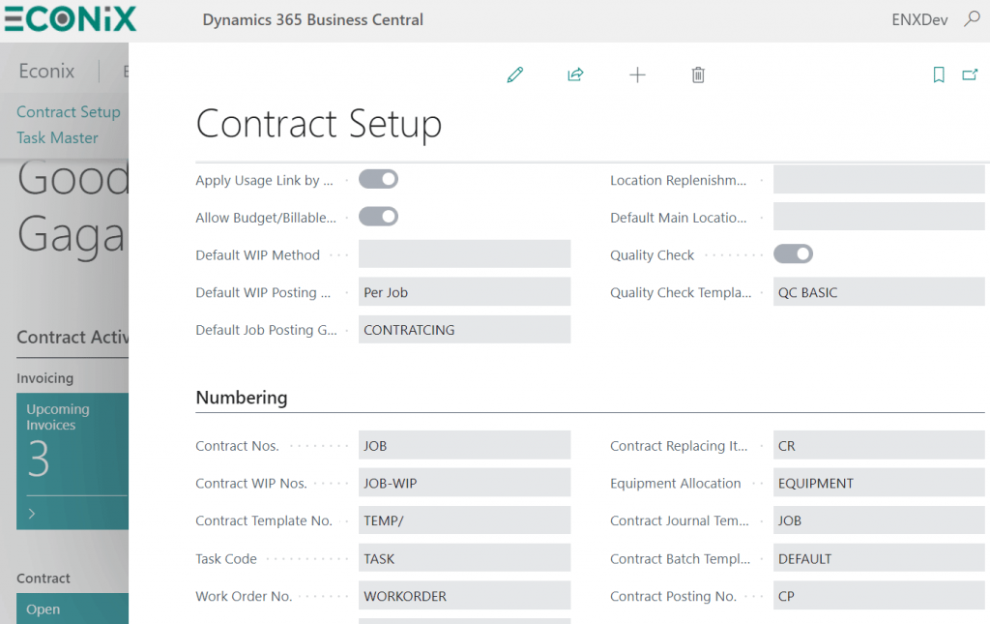Expand the Upcoming Invoices tile chevron

coord(32,514)
